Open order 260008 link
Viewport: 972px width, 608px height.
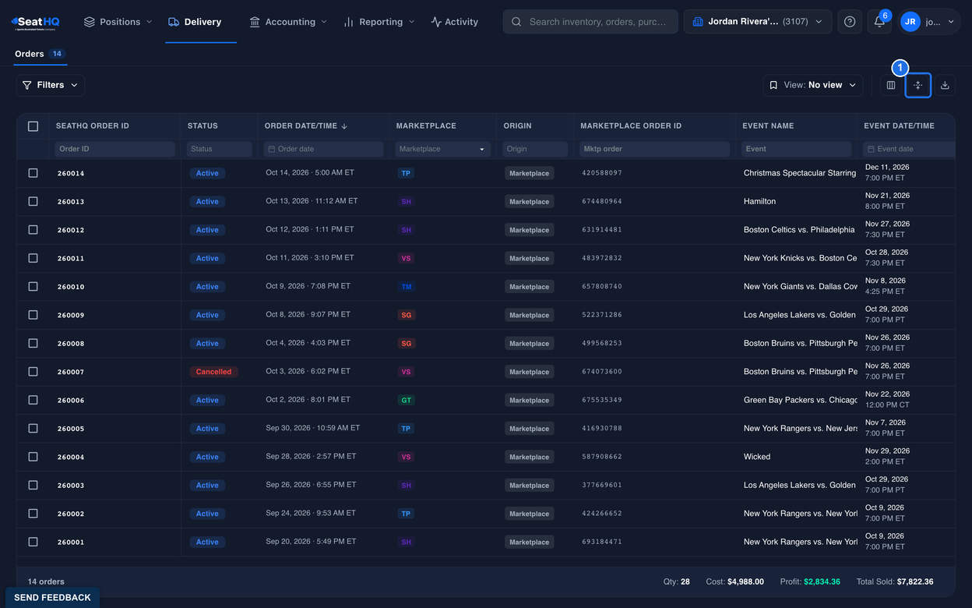(x=71, y=344)
